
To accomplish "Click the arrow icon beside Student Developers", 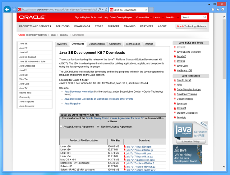I will (175, 113).
